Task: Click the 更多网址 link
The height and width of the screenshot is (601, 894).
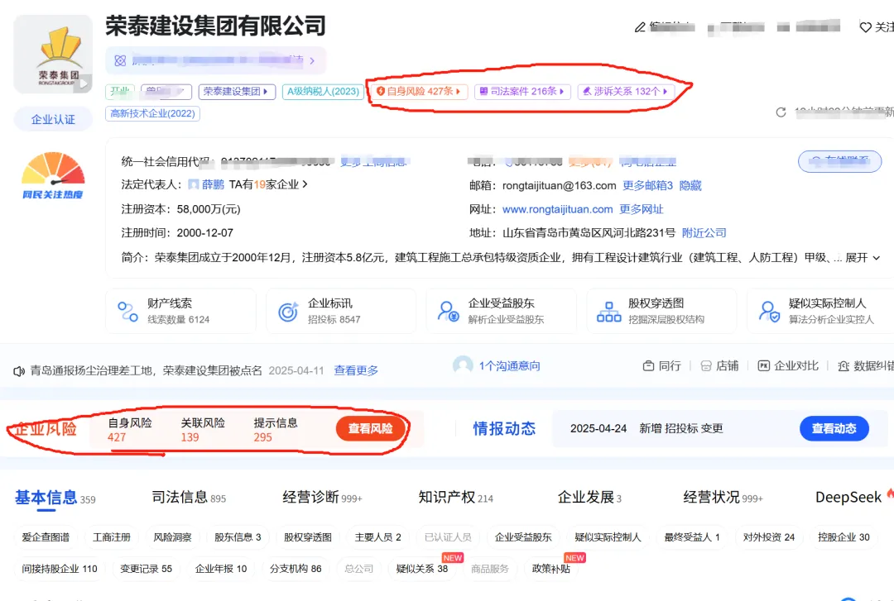Action: pyautogui.click(x=642, y=209)
